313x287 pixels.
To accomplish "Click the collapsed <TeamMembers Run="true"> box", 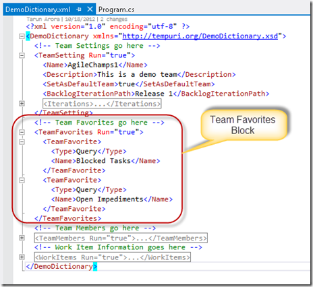I will coord(121,238).
